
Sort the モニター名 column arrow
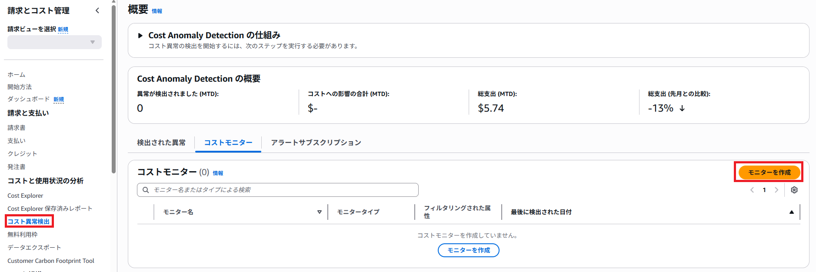click(320, 212)
